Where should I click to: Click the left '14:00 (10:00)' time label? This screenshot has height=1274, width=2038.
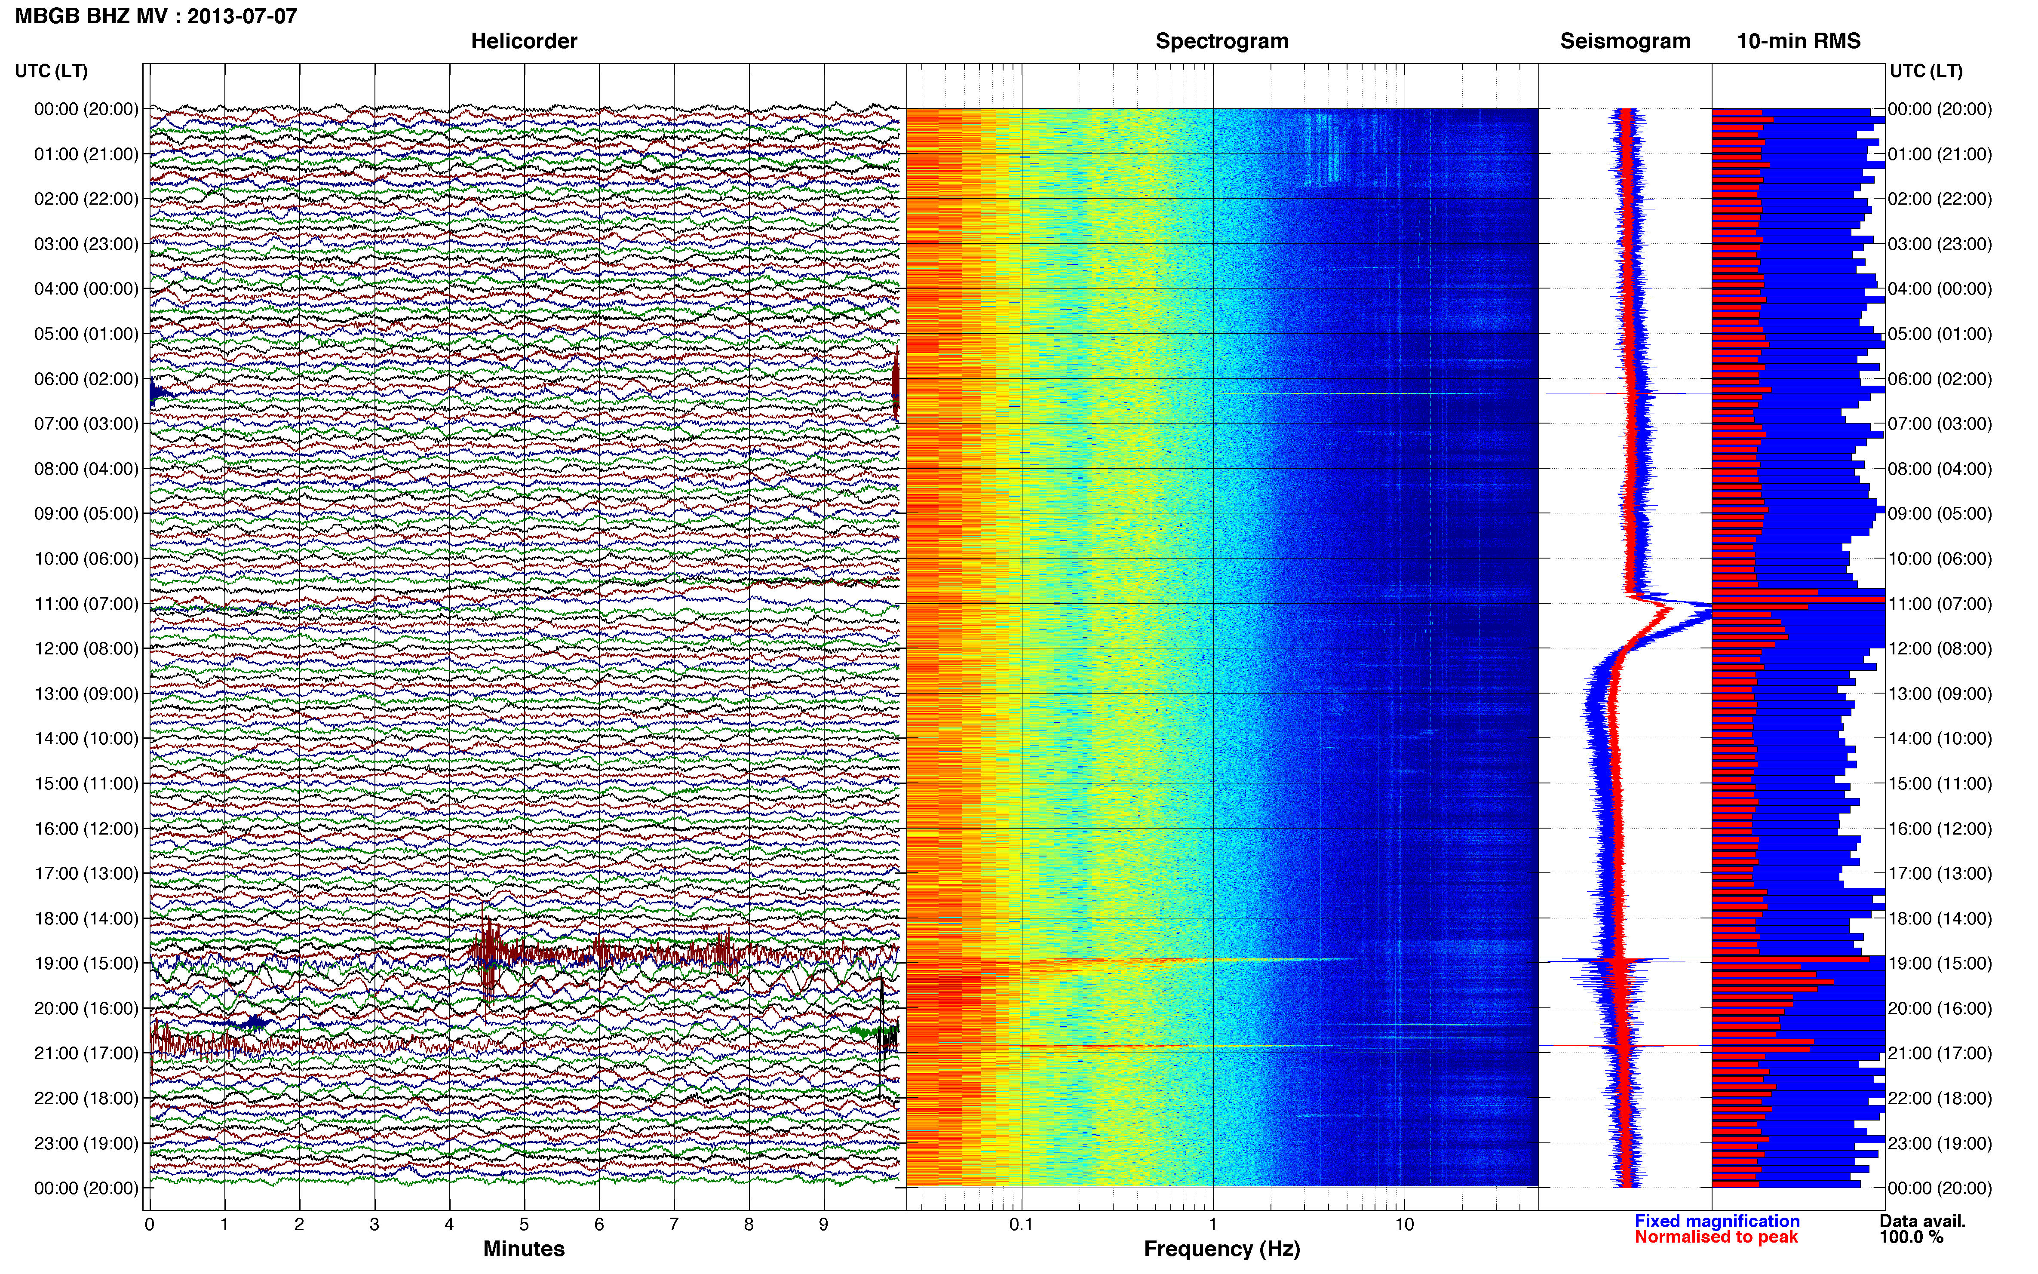coord(86,739)
